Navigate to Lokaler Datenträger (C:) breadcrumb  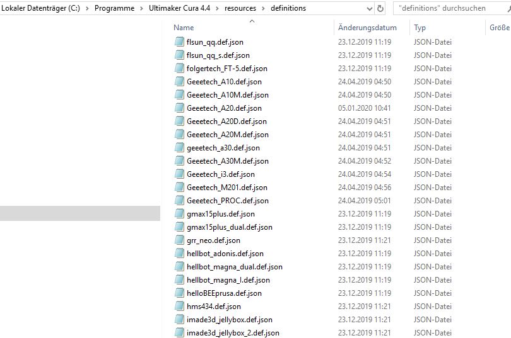tap(41, 8)
